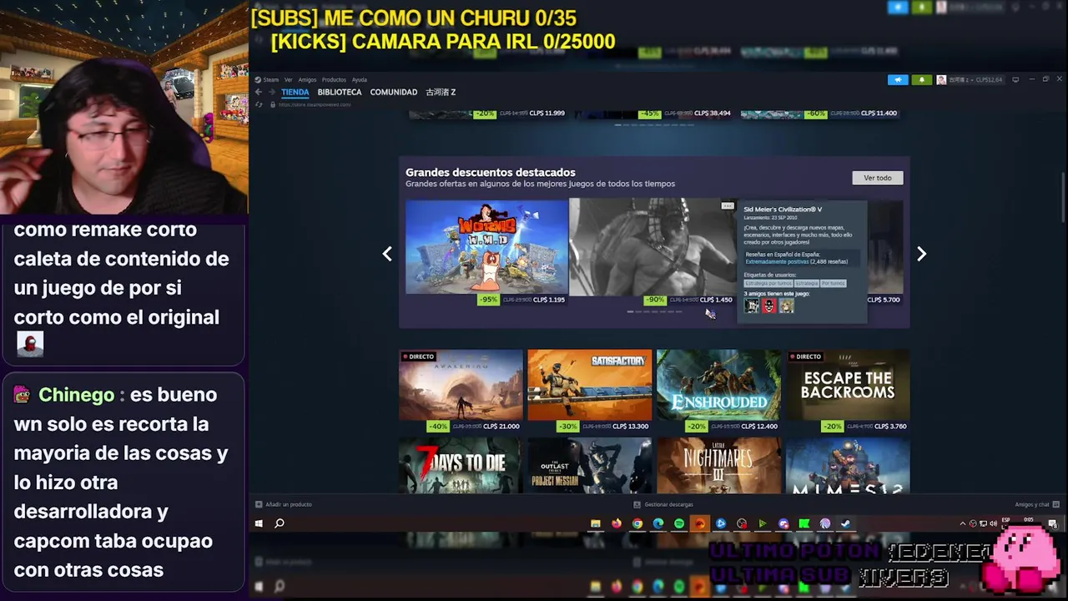Screen dimensions: 1068x601
Task: Open the Outlast Trials Project Messiah tile
Action: click(x=590, y=465)
